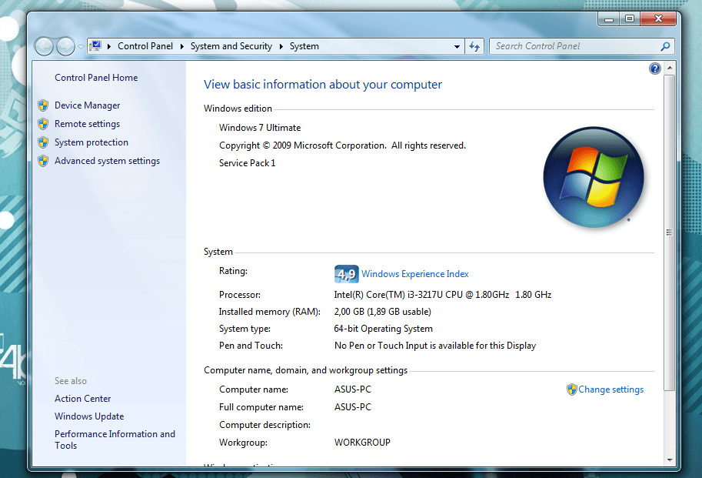Click the 2,00 GB installed memory value
The image size is (702, 478).
382,312
